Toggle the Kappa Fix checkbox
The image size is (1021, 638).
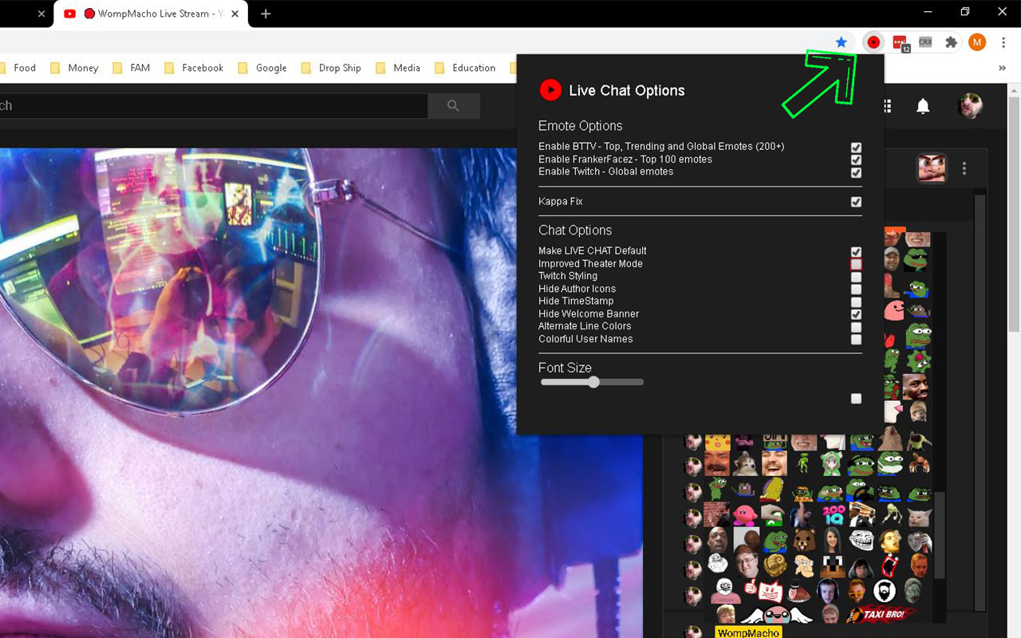(856, 202)
